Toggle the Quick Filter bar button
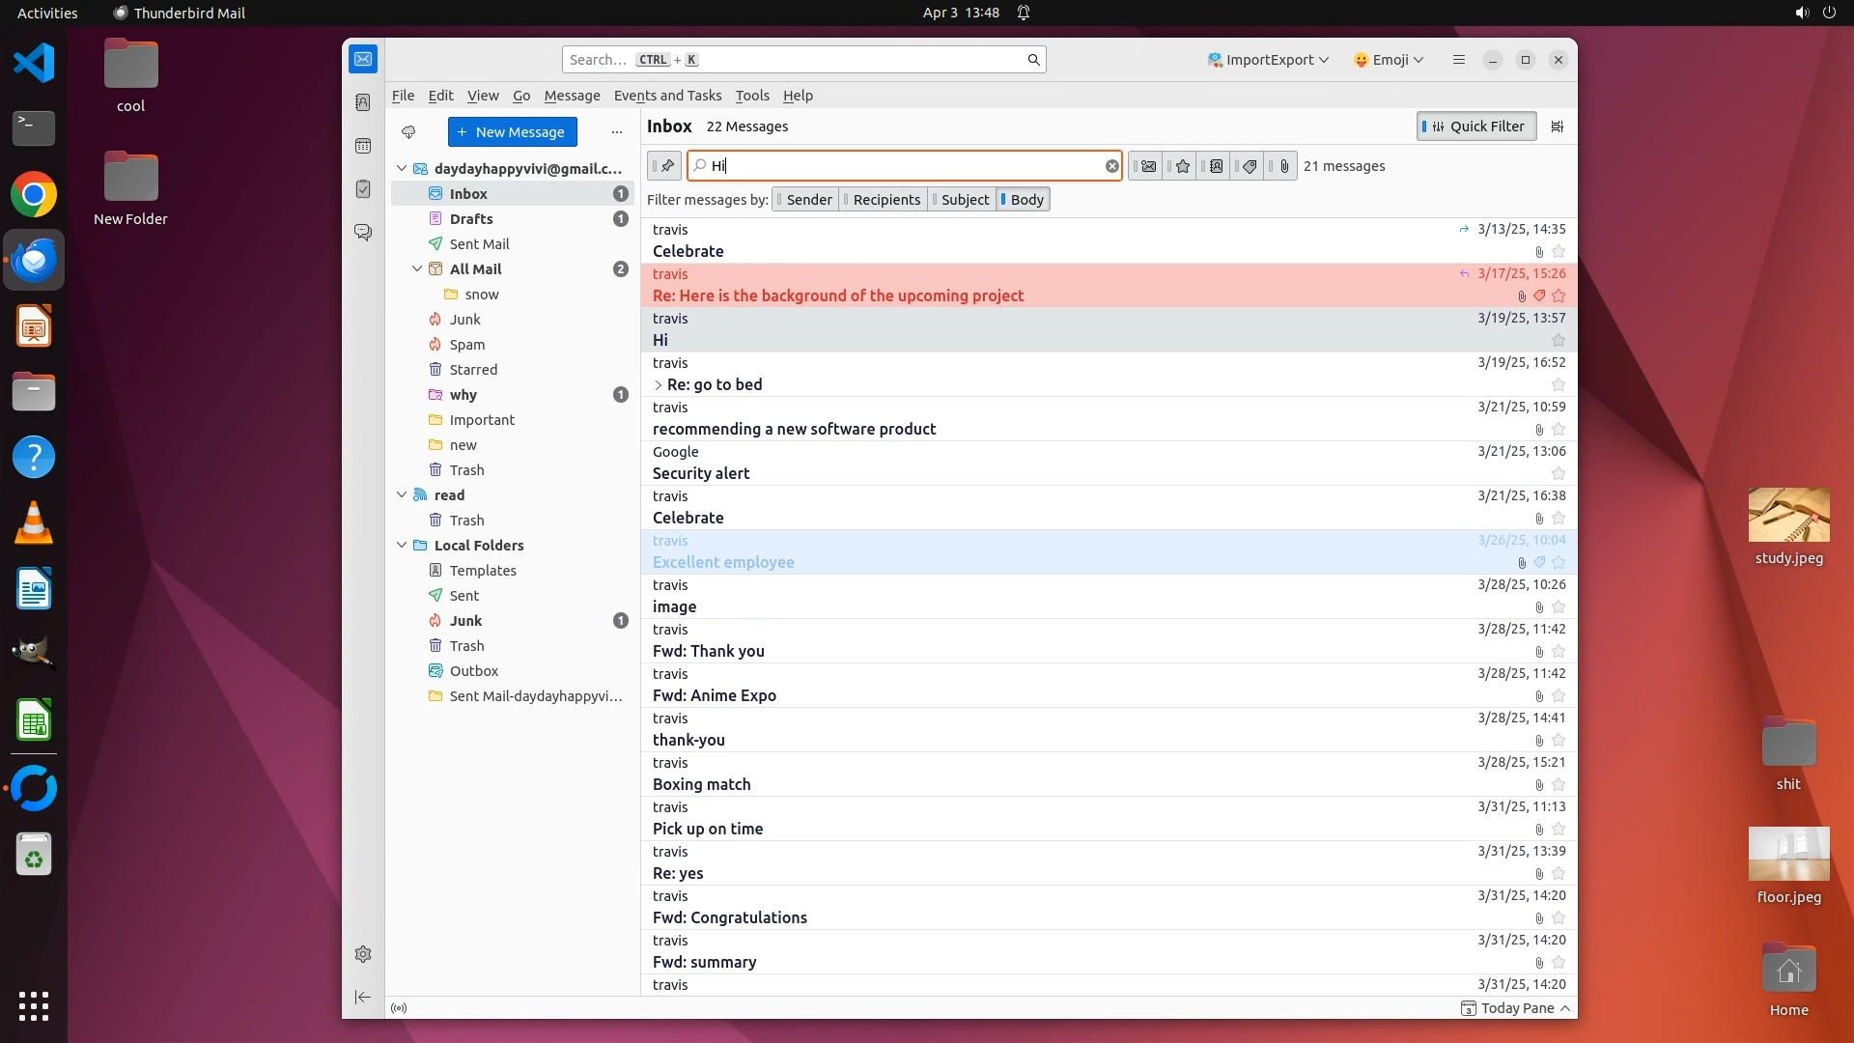 (1475, 127)
